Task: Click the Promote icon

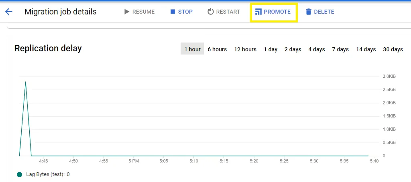Action: point(258,12)
